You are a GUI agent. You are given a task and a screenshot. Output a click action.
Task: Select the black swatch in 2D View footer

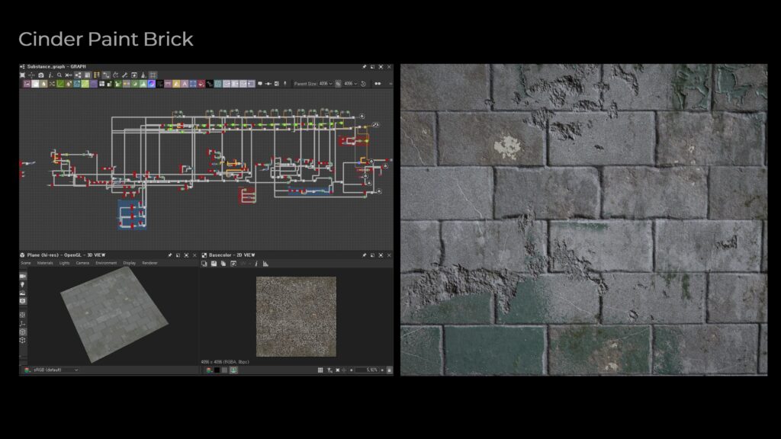[x=217, y=370]
